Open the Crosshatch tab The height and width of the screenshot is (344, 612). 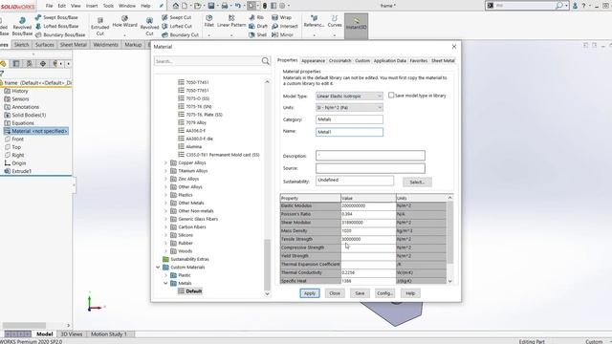(340, 61)
